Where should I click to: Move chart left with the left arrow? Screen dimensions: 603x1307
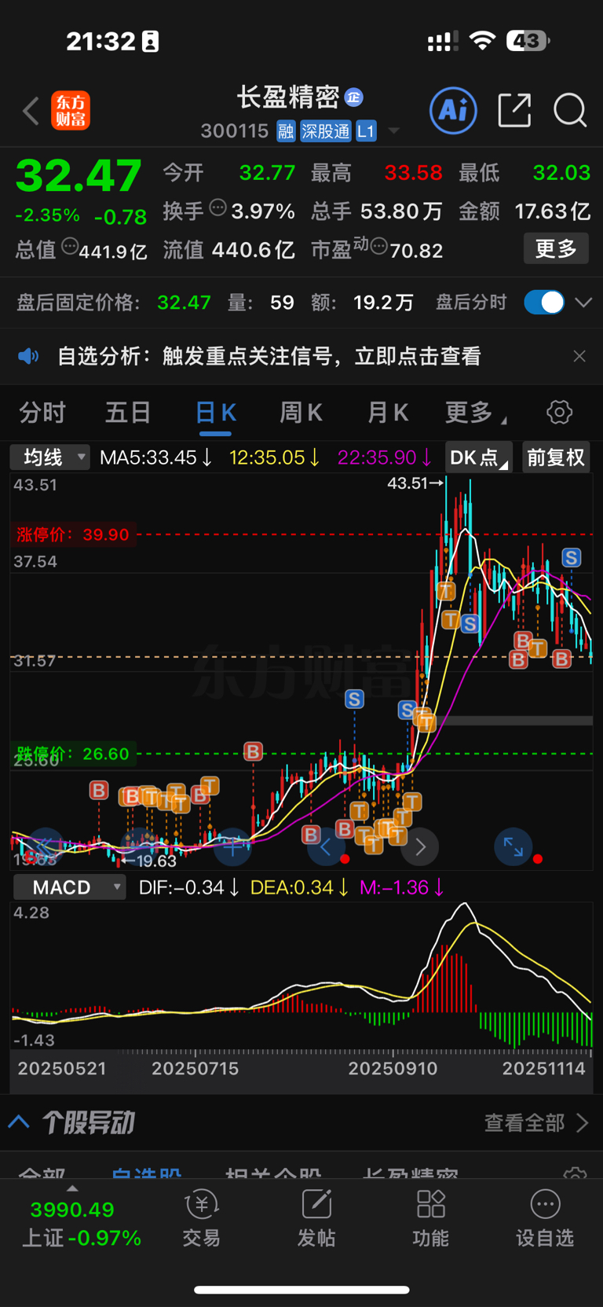[325, 846]
